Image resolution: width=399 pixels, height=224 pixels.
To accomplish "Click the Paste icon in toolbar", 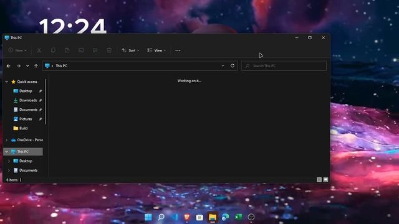I will [x=67, y=50].
